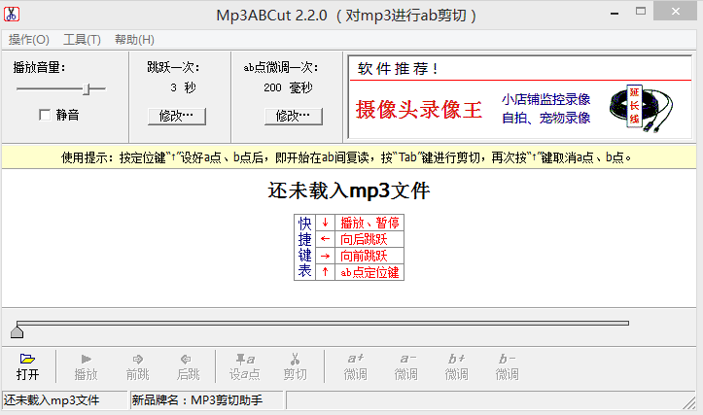
Task: Click the 向前跳跃 shortcut table row
Action: click(x=360, y=256)
